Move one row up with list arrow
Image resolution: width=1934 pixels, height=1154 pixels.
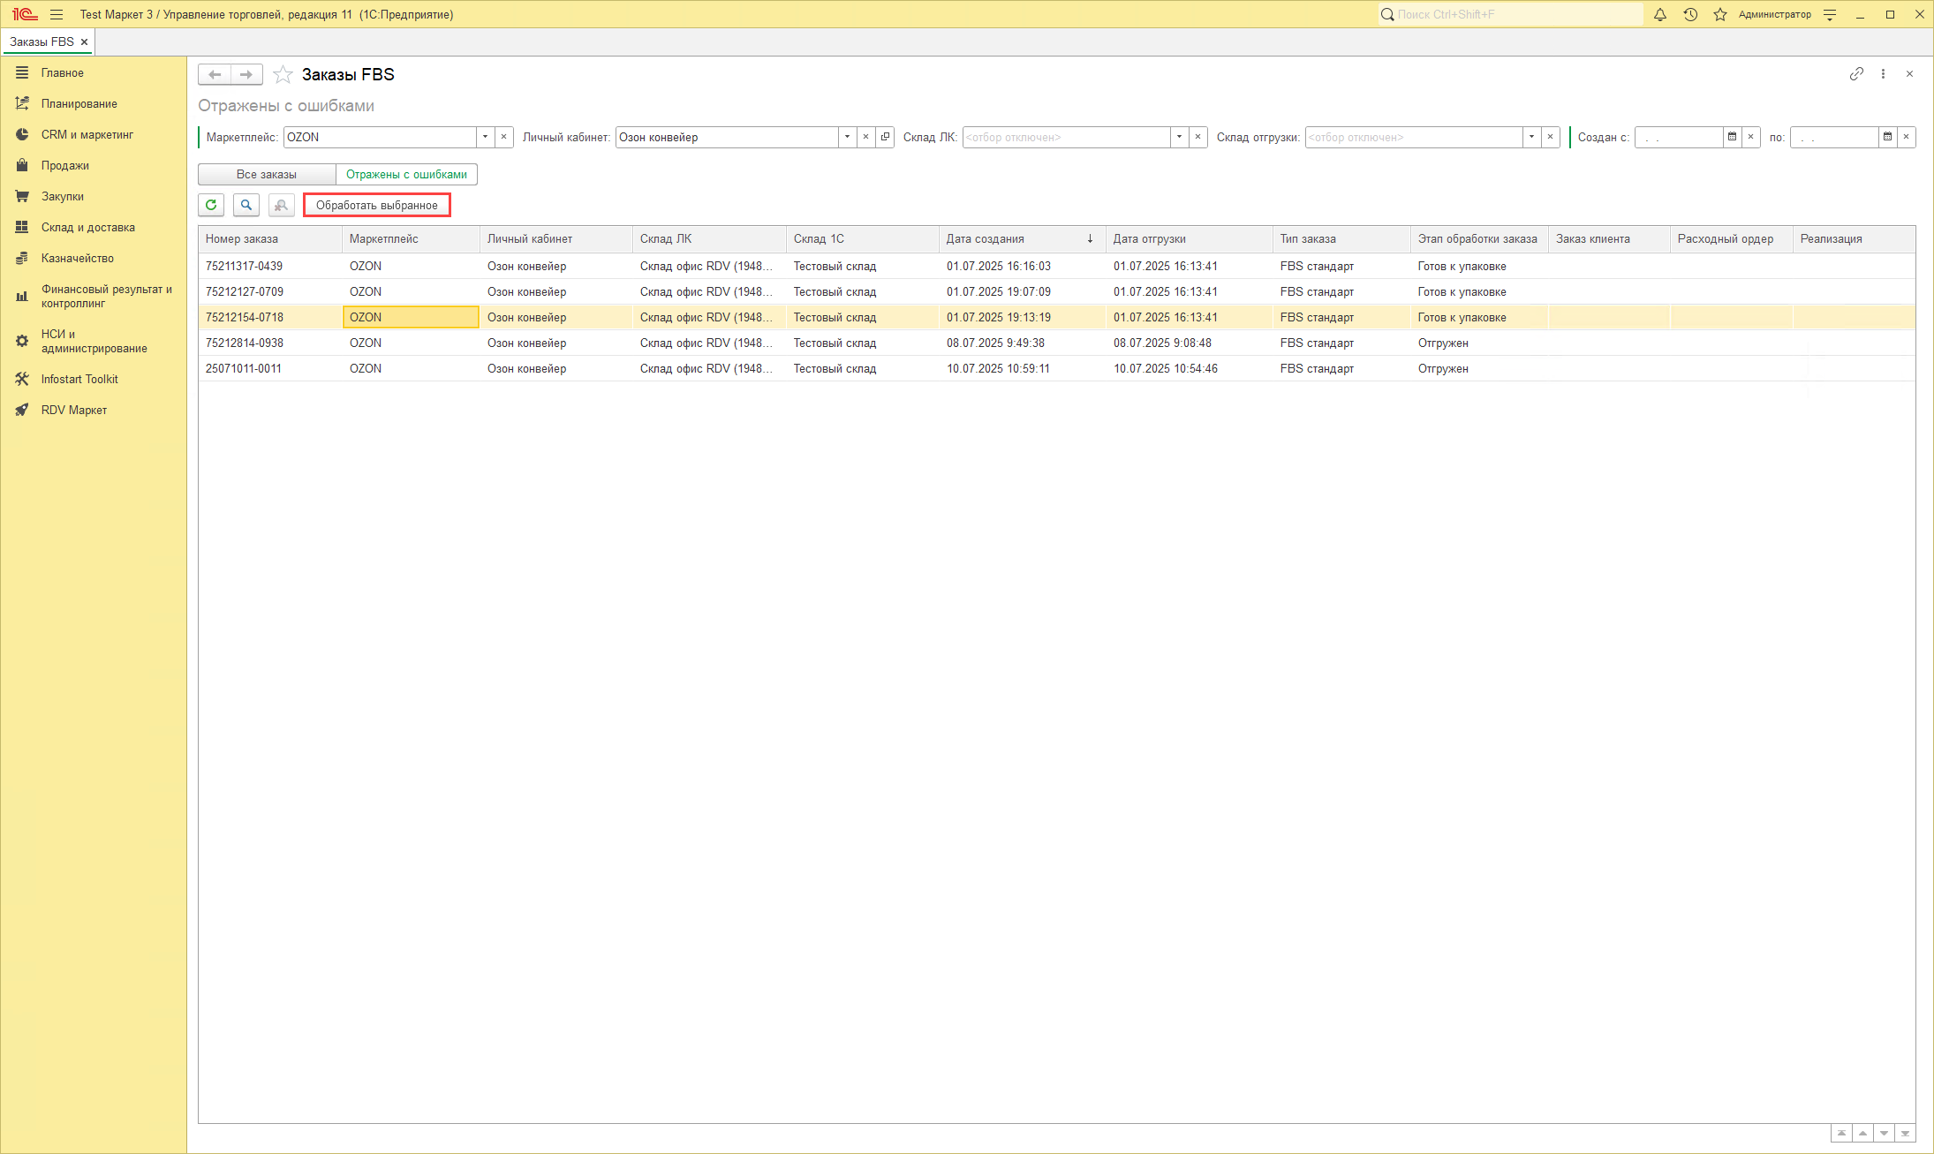pos(1862,1133)
